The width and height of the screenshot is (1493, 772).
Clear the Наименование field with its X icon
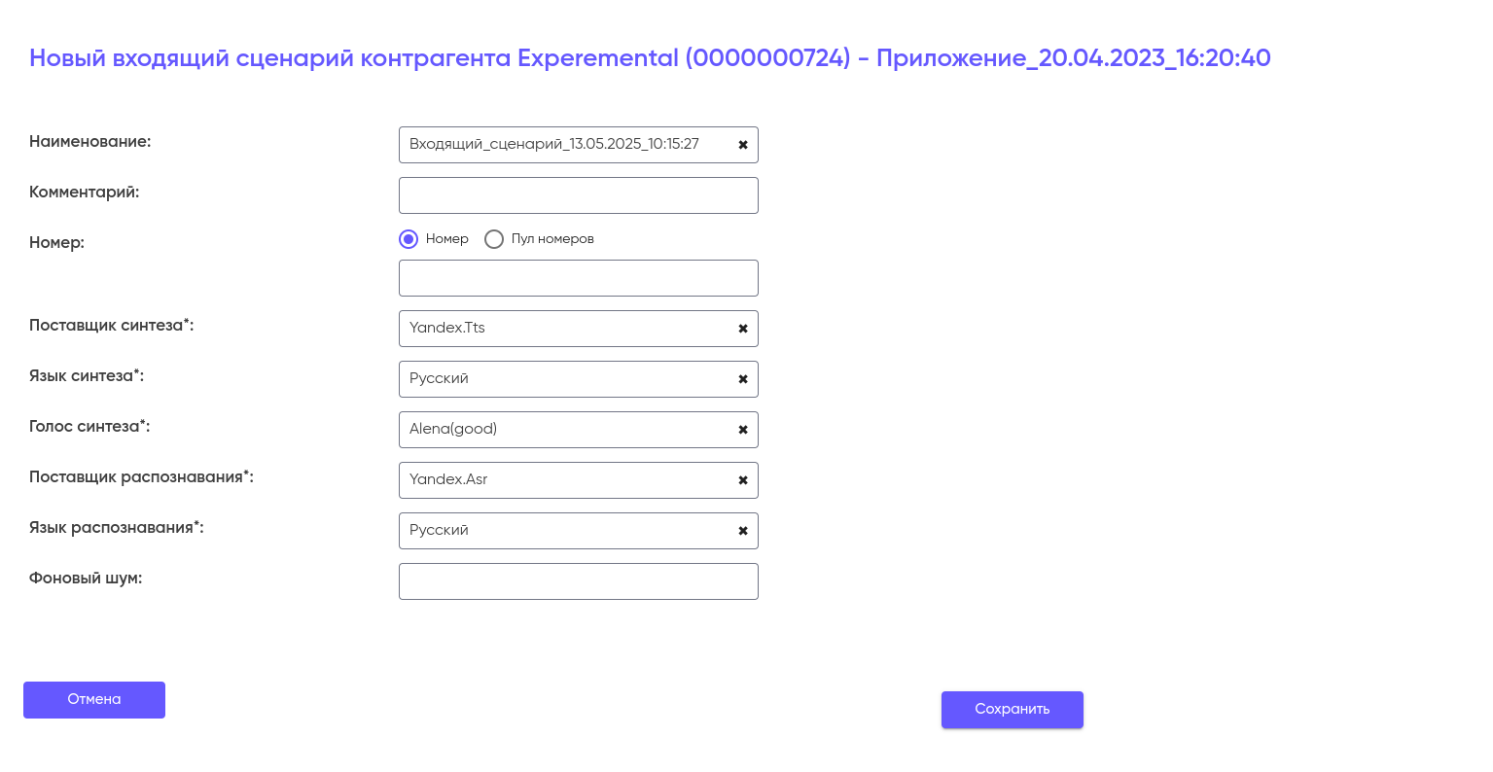(x=743, y=145)
